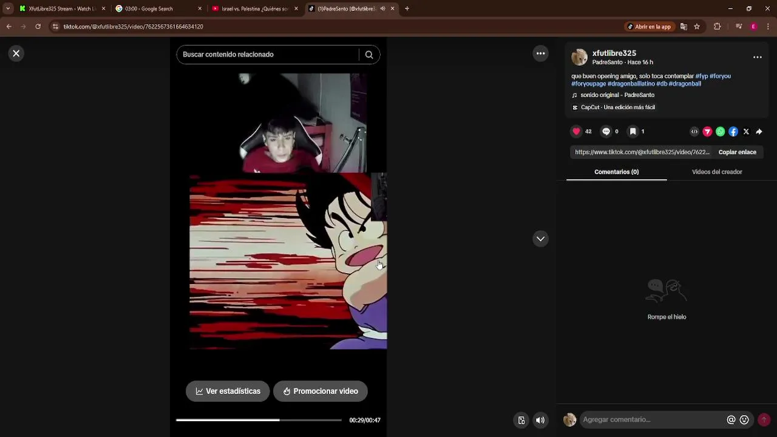
Task: Click Copiar enlace button
Action: tap(738, 152)
